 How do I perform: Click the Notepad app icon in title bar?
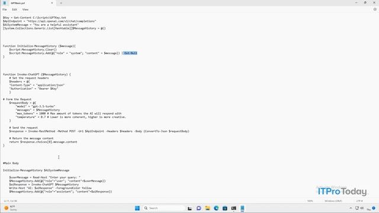point(4,3)
